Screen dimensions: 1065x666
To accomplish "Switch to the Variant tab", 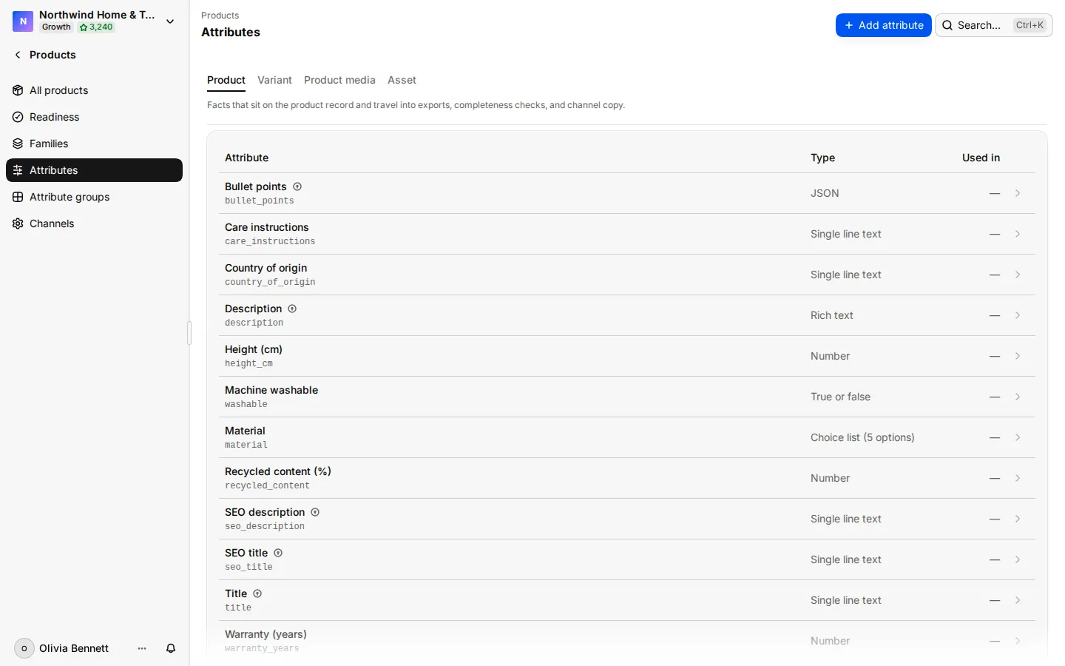I will (274, 80).
